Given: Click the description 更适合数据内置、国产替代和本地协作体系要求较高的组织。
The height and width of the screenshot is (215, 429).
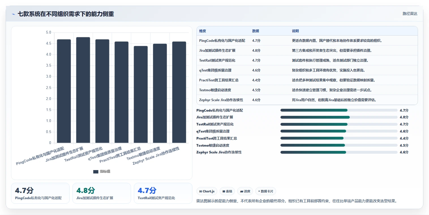Looking at the screenshot, I should pos(337,41).
